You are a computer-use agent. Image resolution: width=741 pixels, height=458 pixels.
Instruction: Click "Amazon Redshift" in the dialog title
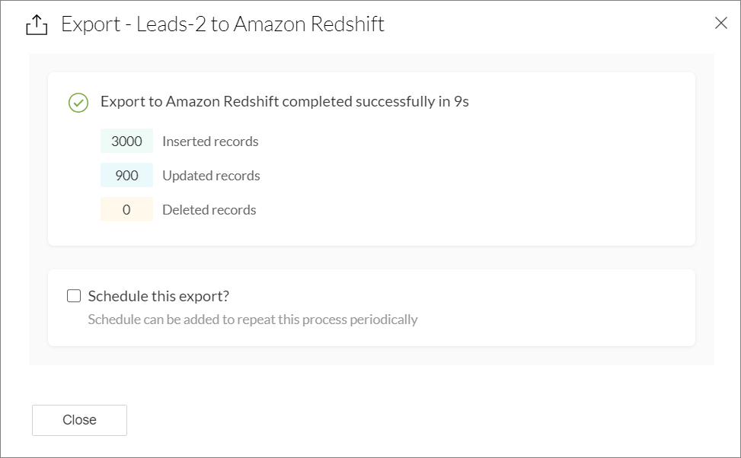pos(308,24)
